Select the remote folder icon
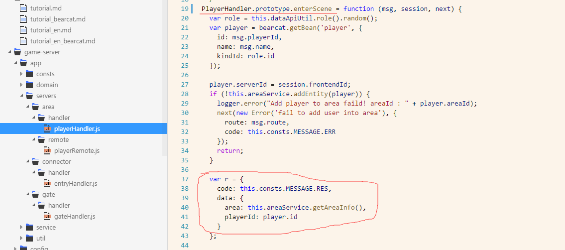Image resolution: width=565 pixels, height=250 pixels. 41,140
